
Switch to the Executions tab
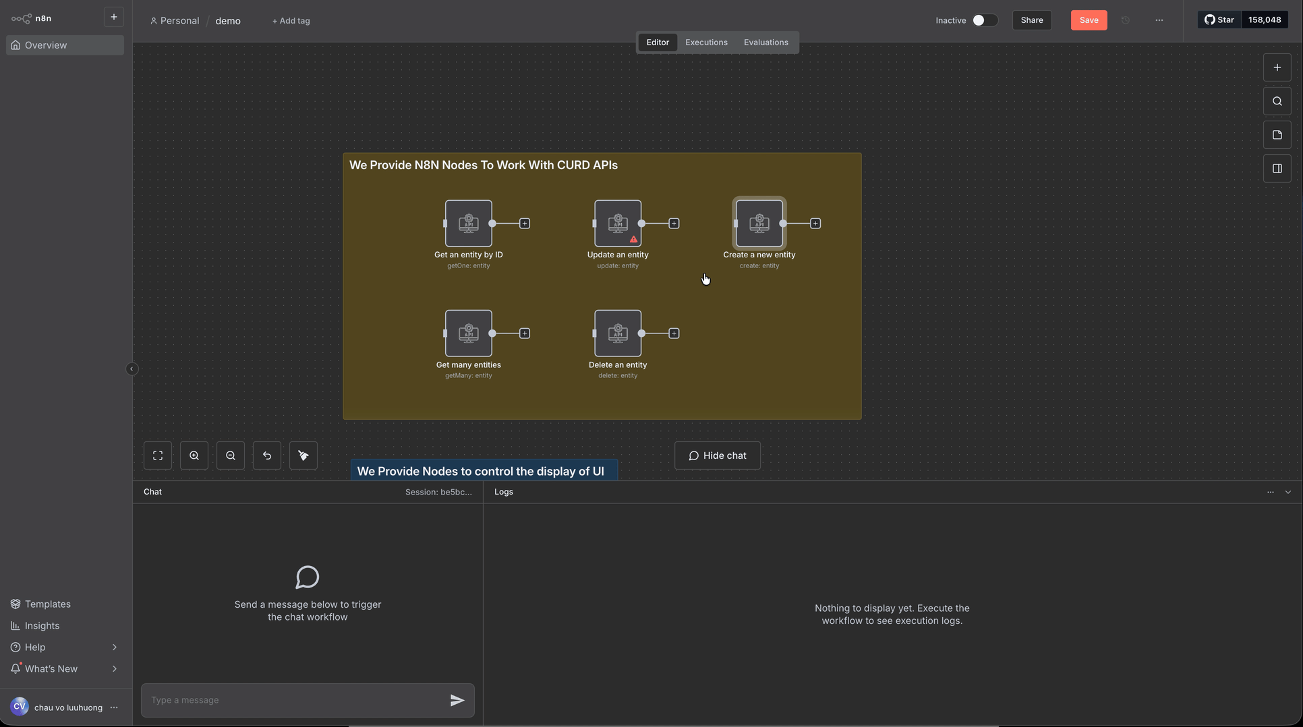coord(705,42)
